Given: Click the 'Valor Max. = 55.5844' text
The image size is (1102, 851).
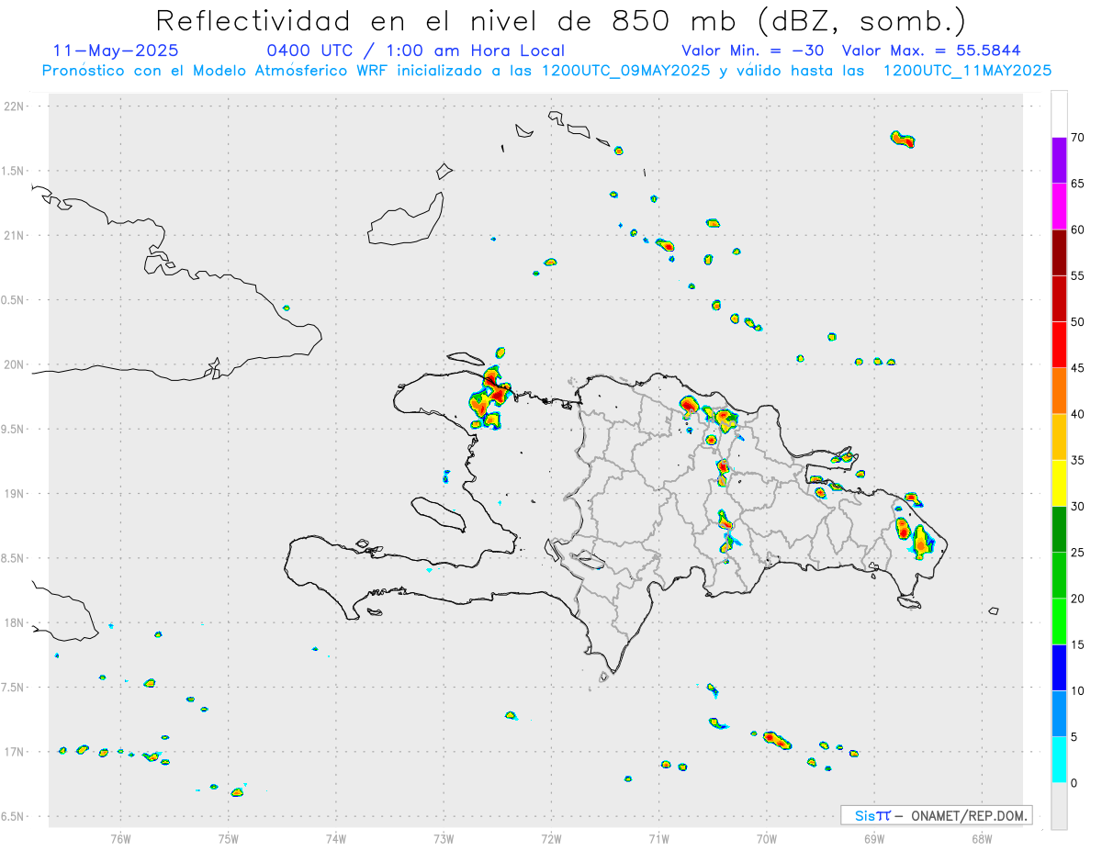Looking at the screenshot, I should (931, 50).
